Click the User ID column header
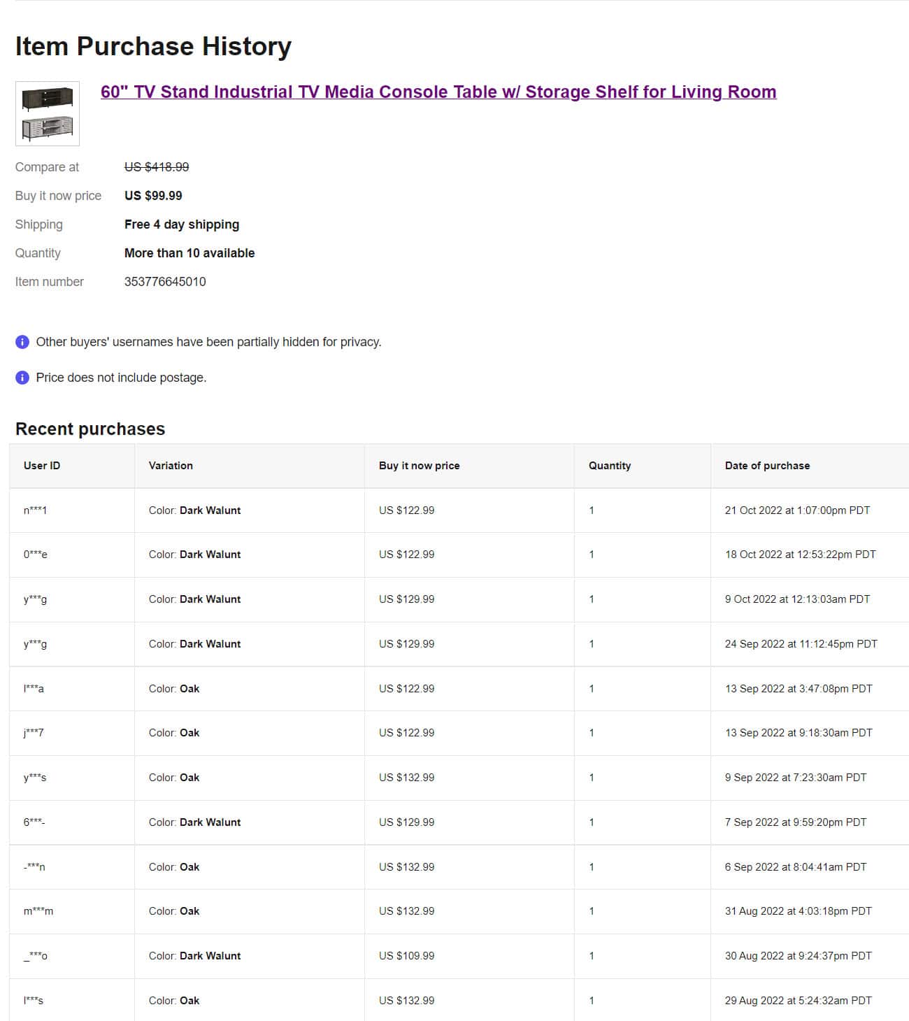The width and height of the screenshot is (909, 1021). pyautogui.click(x=42, y=466)
